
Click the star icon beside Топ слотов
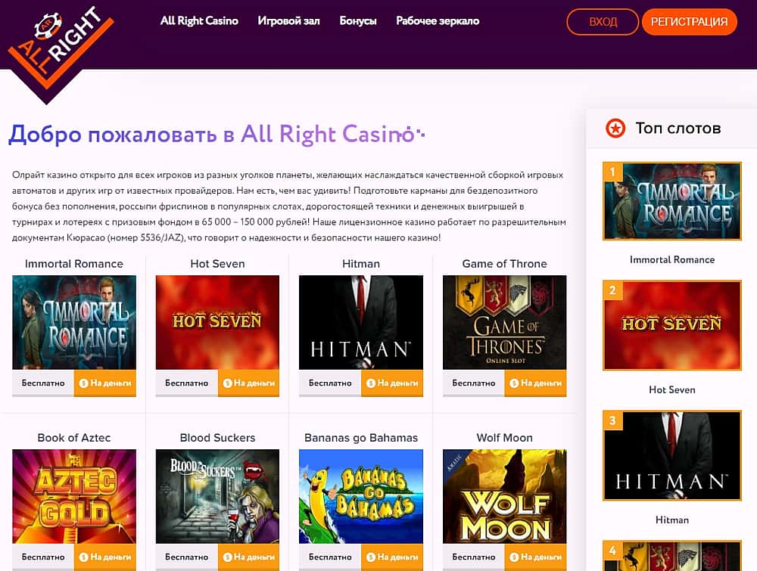615,129
